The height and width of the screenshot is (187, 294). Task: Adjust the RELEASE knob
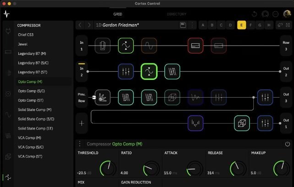[238, 168]
